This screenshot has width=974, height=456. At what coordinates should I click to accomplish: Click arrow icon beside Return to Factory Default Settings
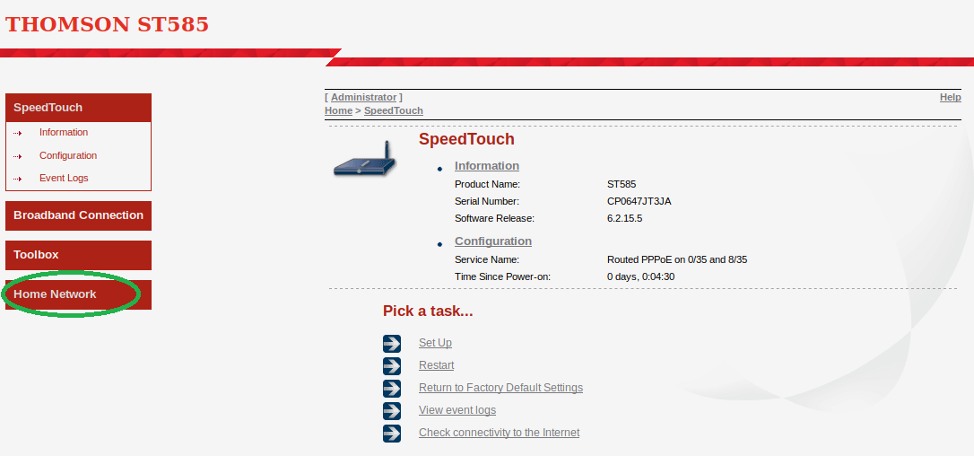coord(392,388)
